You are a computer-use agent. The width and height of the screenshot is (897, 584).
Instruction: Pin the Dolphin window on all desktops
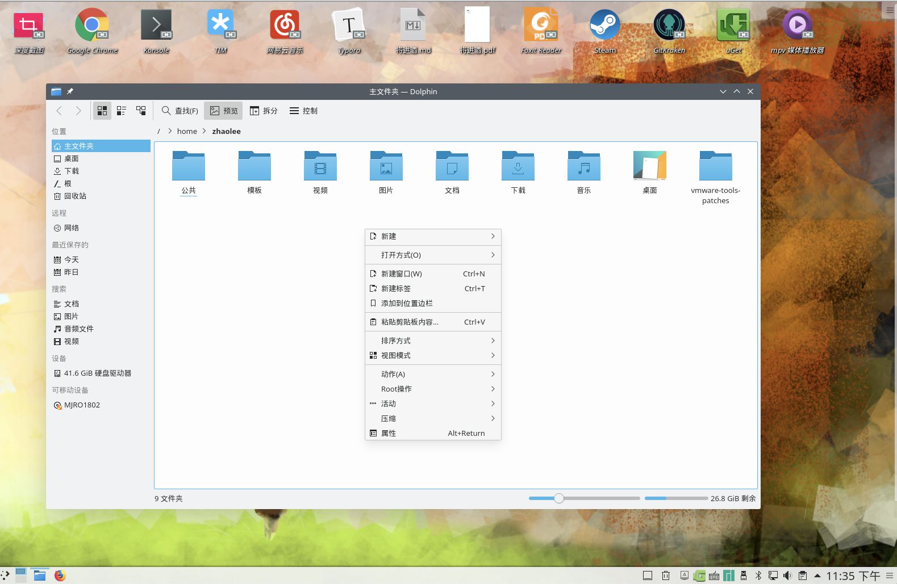(70, 91)
